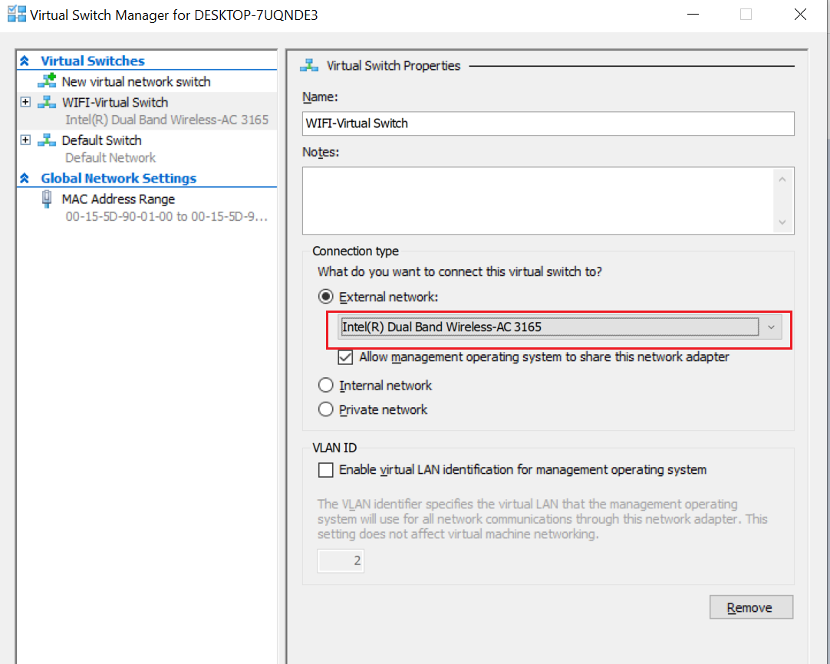
Task: Click the Notes scrollbar up arrow
Action: [782, 177]
